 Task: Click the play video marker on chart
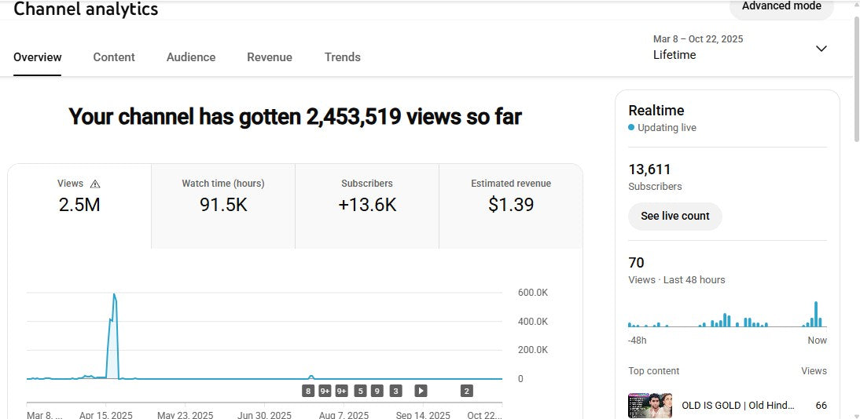[x=421, y=391]
